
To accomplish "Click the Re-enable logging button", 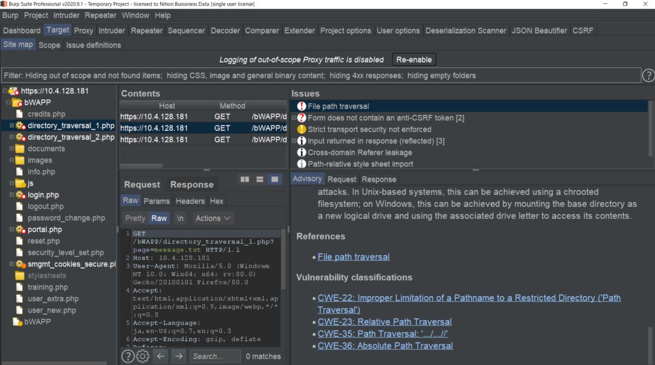I will 414,59.
